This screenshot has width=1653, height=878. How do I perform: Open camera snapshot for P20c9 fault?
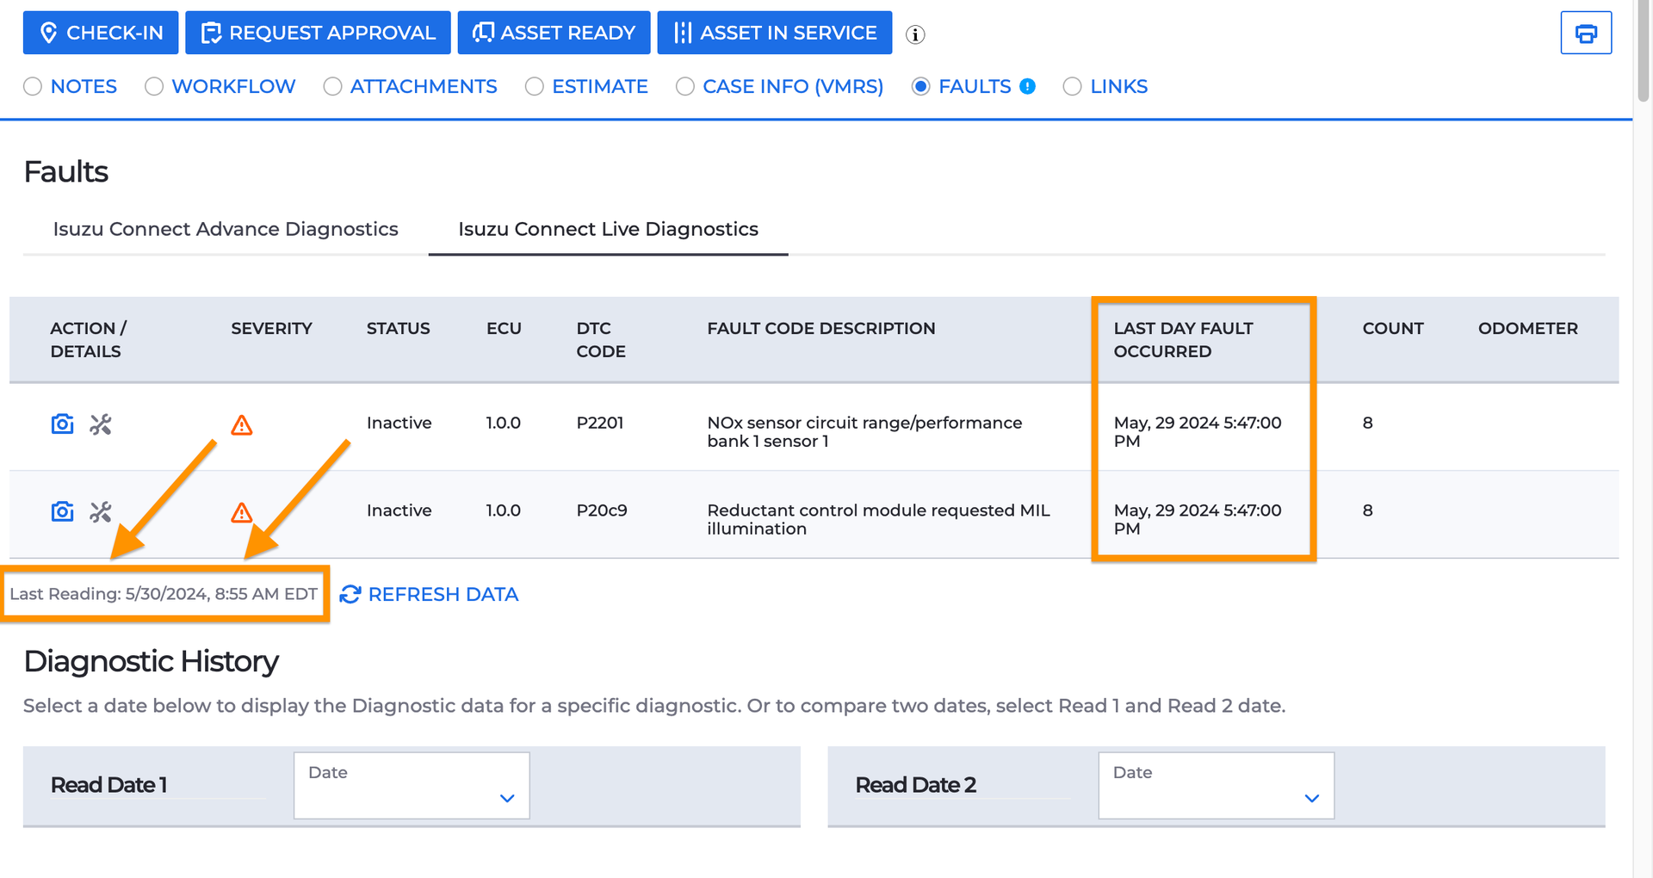(x=62, y=512)
